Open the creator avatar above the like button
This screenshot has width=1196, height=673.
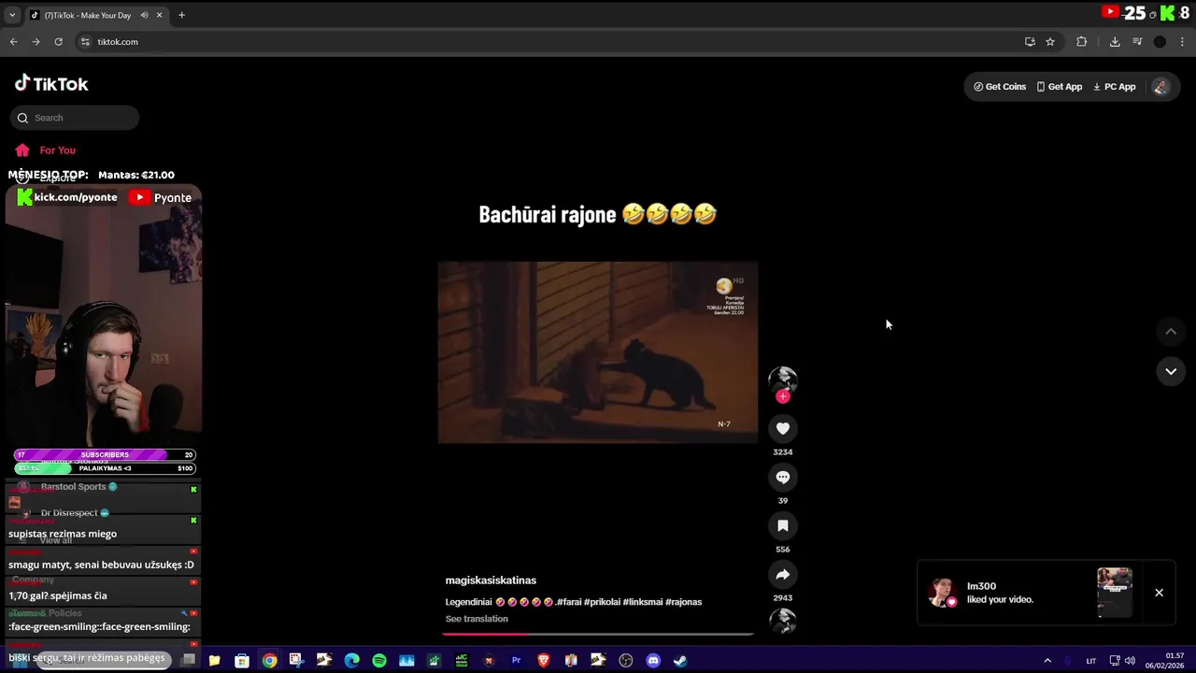(783, 379)
